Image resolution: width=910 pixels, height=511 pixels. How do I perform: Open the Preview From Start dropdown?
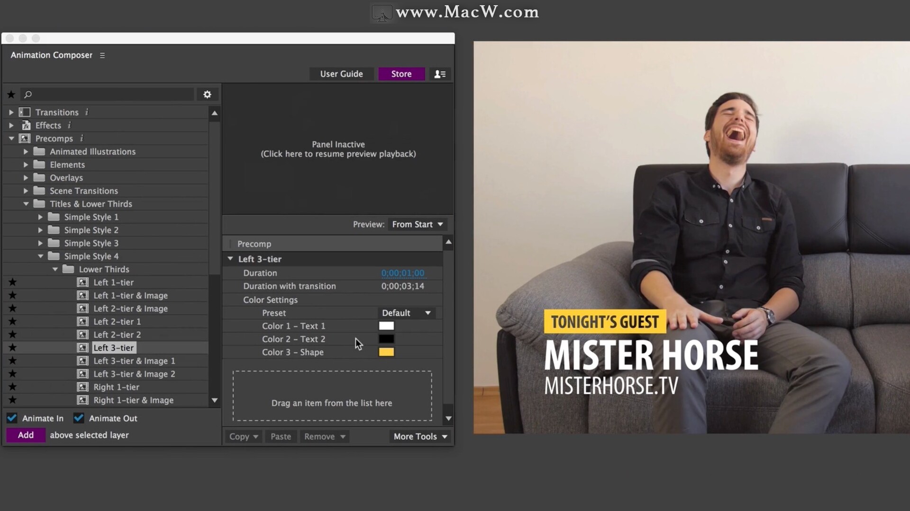coord(418,224)
